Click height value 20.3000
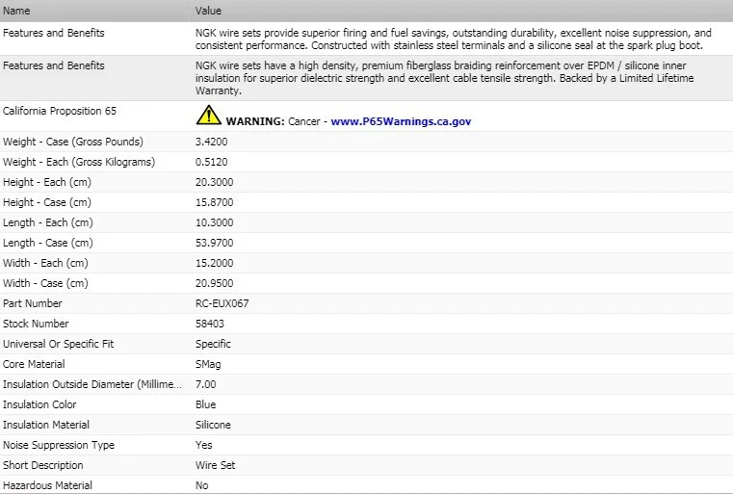This screenshot has height=494, width=733. coord(214,182)
